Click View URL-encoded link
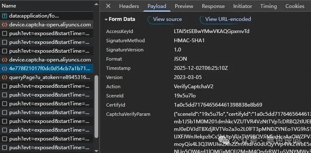 [x=228, y=19]
